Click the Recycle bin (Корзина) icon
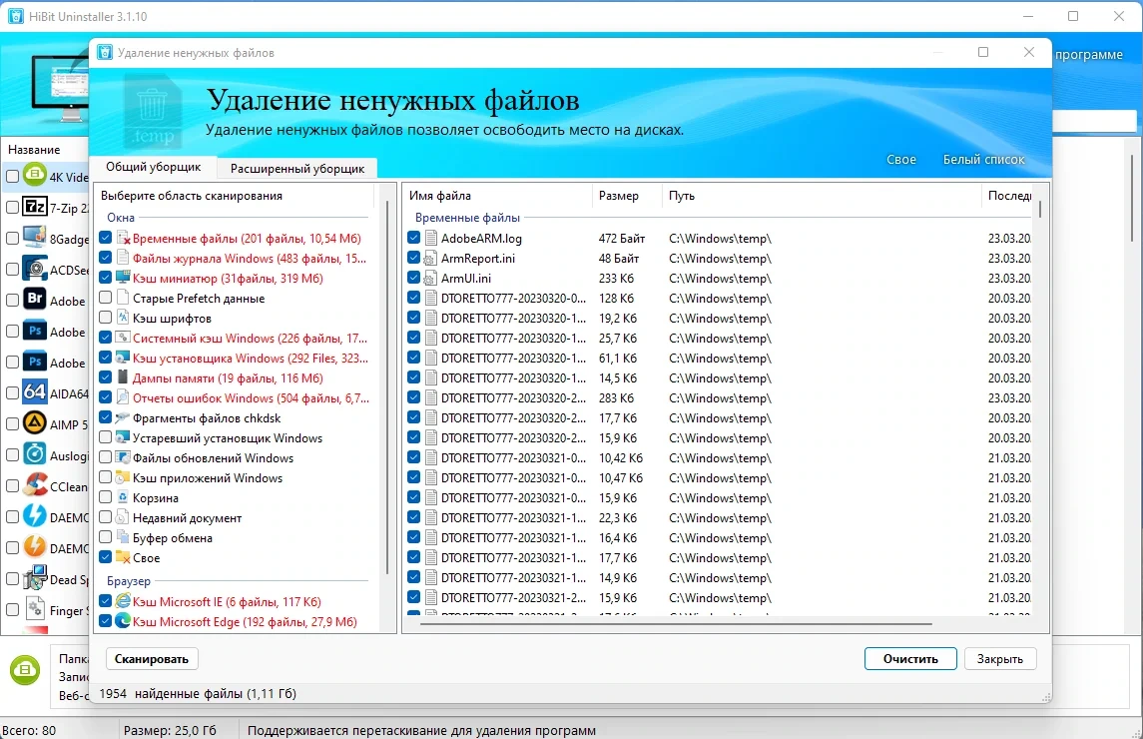The height and width of the screenshot is (739, 1143). pos(123,497)
